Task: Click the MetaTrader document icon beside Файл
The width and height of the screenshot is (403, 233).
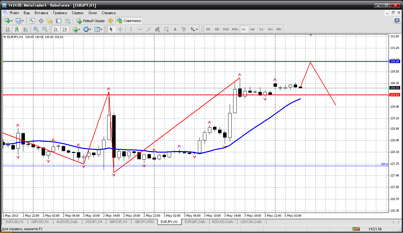Action: click(5, 13)
